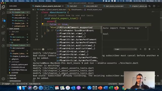162x91 pixels.
Task: Open pubspec.yaml in Open Editors
Action: point(20,26)
